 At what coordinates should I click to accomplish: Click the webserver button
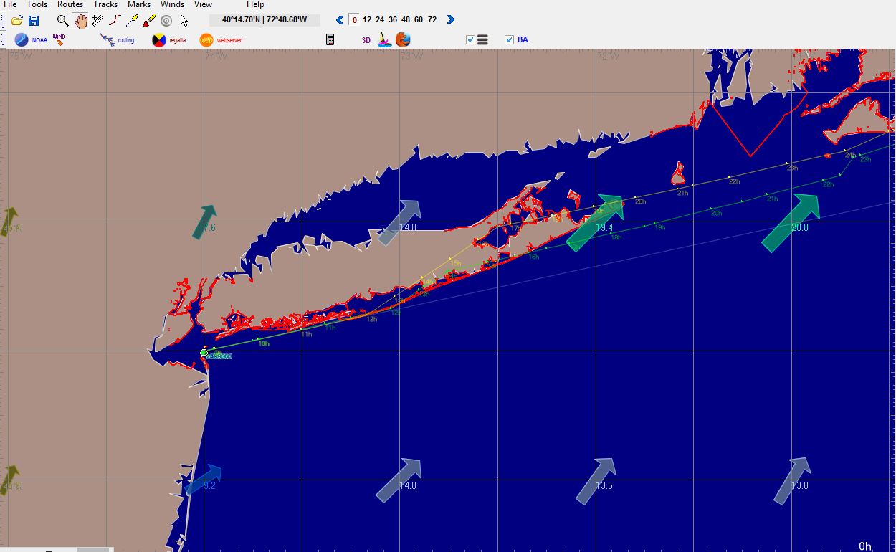(221, 40)
